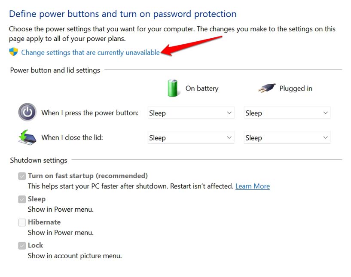Image resolution: width=351 pixels, height=277 pixels.
Task: Open the Learn More link
Action: tap(253, 186)
